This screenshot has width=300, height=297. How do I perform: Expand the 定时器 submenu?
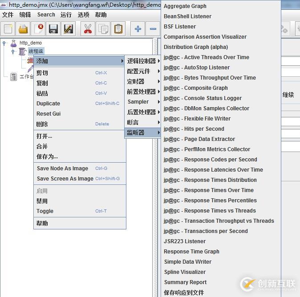click(142, 81)
